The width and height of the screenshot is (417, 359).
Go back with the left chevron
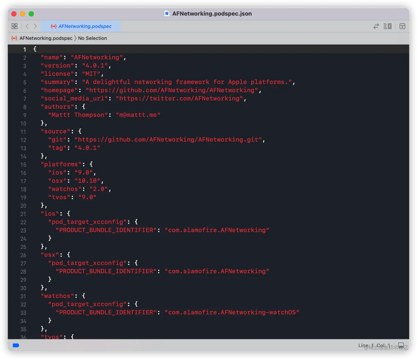click(27, 26)
